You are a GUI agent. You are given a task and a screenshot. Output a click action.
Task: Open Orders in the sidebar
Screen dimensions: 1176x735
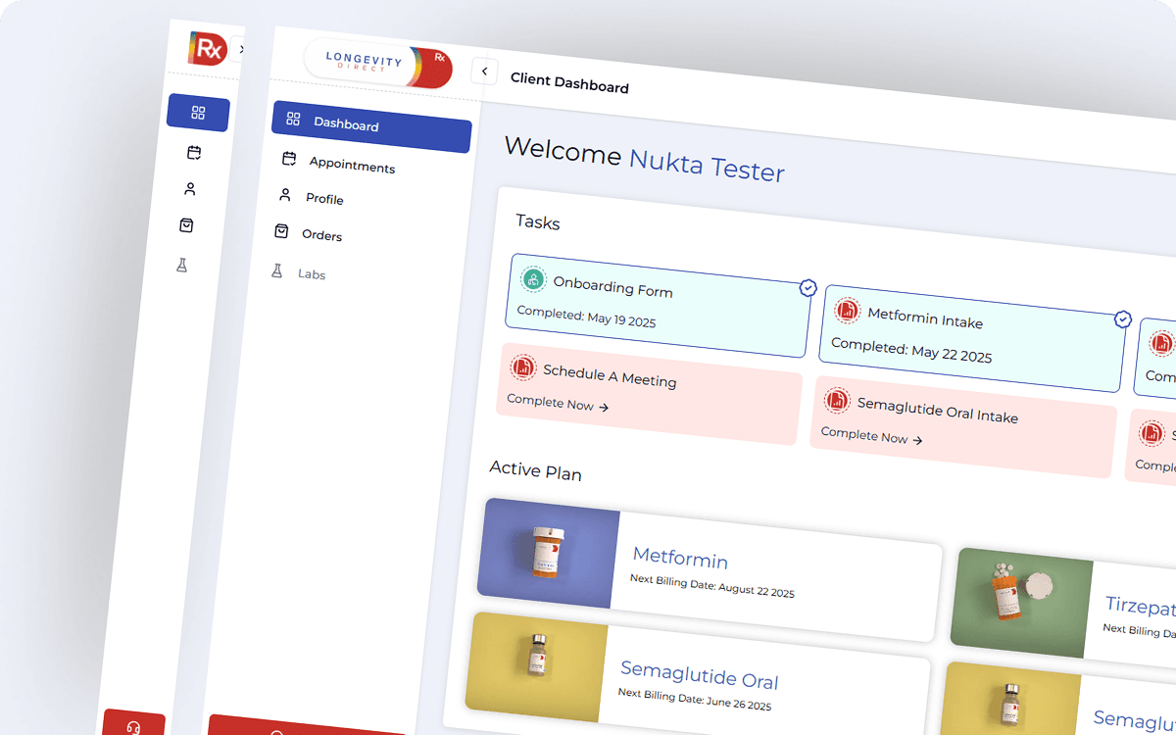pos(320,236)
